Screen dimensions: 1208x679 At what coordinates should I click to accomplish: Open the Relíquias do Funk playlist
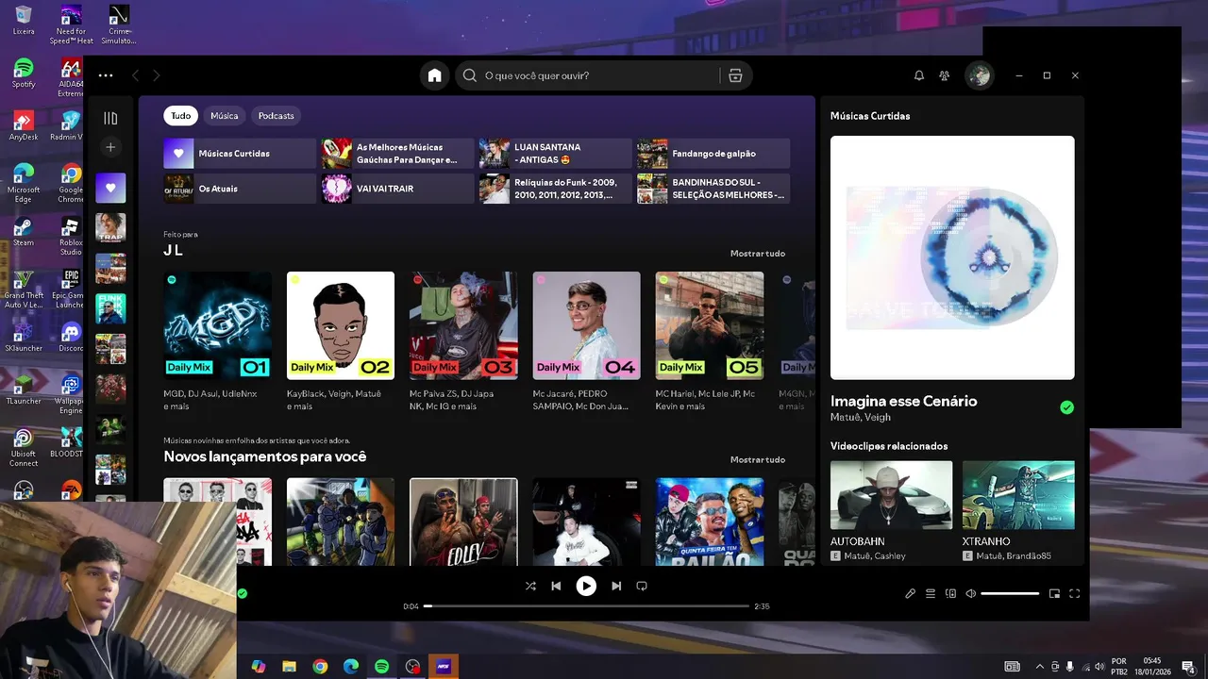555,189
